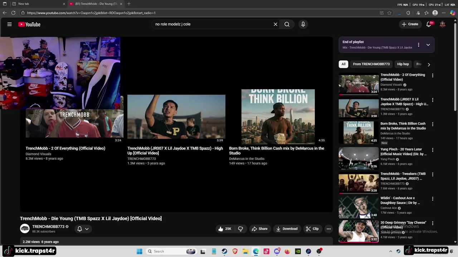This screenshot has width=458, height=257.
Task: Open the browser favorites list icon
Action: pos(427,13)
